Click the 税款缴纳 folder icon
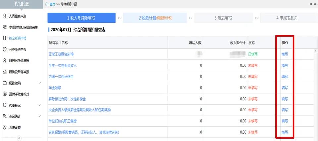Image resolution: width=318 pixels, height=141 pixels. tap(4, 83)
